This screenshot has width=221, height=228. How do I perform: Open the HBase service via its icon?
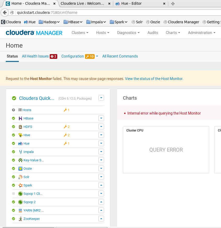(x=20, y=118)
